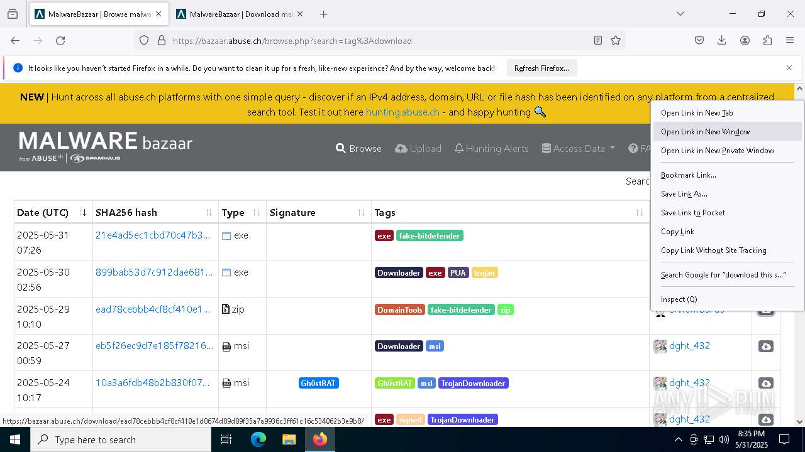The height and width of the screenshot is (452, 805).
Task: Expand the list all tabs chevron
Action: coord(680,14)
